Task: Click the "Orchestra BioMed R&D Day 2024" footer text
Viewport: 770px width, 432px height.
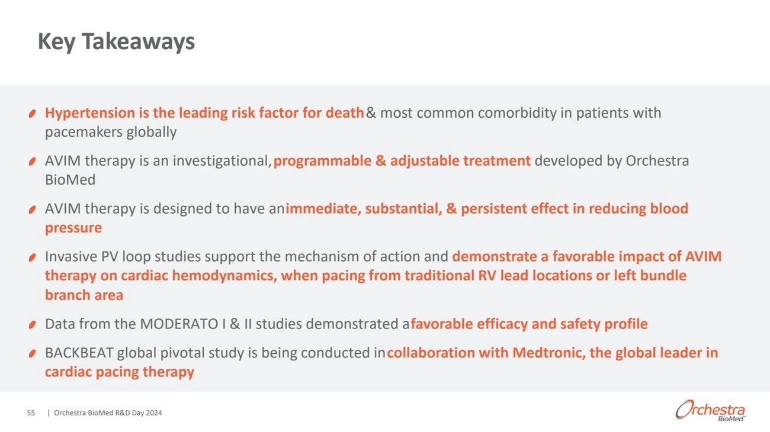Action: (x=108, y=413)
